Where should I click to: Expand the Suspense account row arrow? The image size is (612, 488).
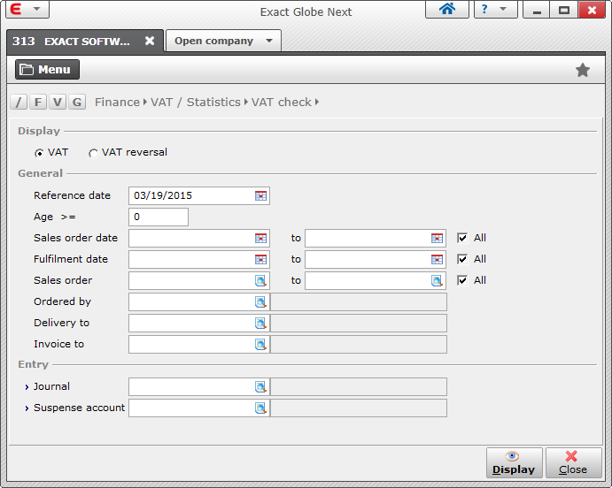tap(27, 408)
